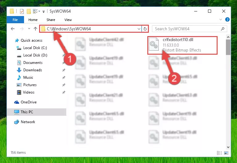
Task: Select This PC in navigation pane
Action: tap(36, 112)
